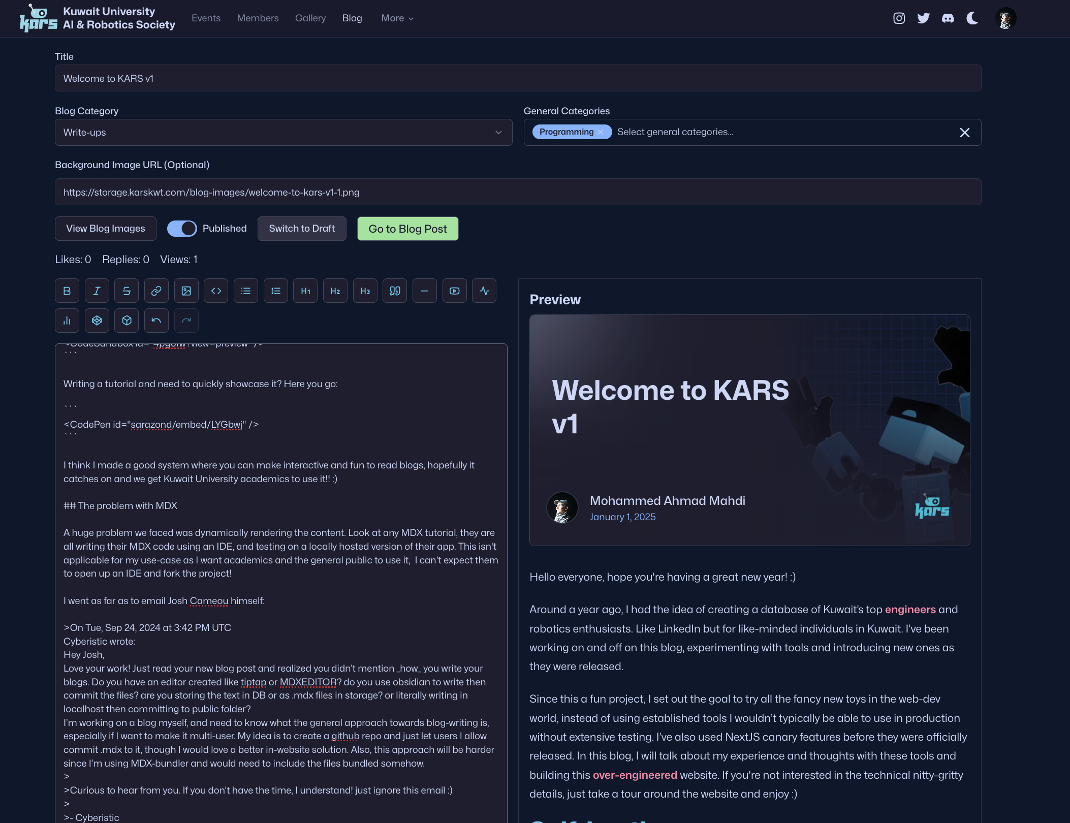Click the author avatar in preview card

click(562, 508)
